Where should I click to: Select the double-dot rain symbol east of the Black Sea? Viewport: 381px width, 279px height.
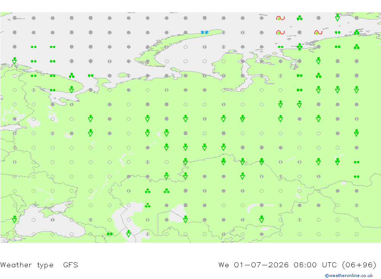pyautogui.click(x=110, y=234)
